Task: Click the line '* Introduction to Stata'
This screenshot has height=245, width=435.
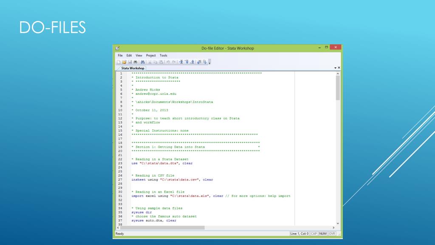Action: (x=155, y=77)
